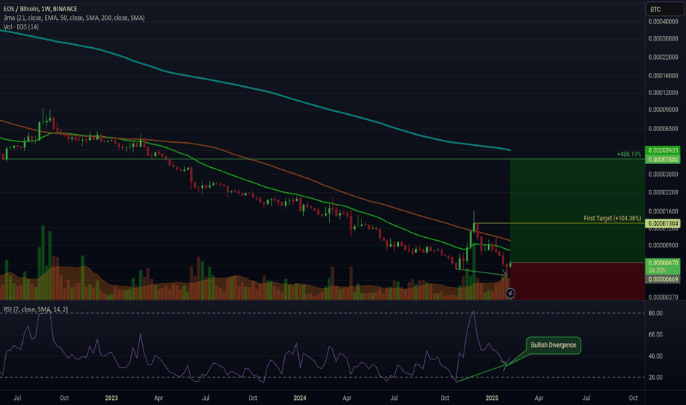Click 0.00006500 on the price scale
686x405 pixels.
point(663,129)
